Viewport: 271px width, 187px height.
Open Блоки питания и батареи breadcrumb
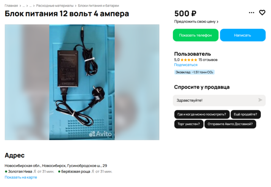[99, 5]
